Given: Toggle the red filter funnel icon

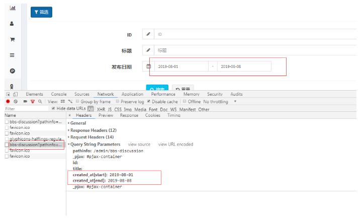Looking at the screenshot, I should 33,101.
